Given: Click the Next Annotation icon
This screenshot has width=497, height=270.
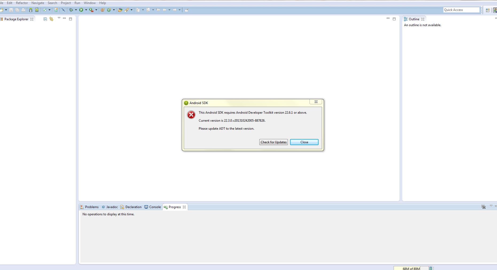Looking at the screenshot, I should click(138, 10).
